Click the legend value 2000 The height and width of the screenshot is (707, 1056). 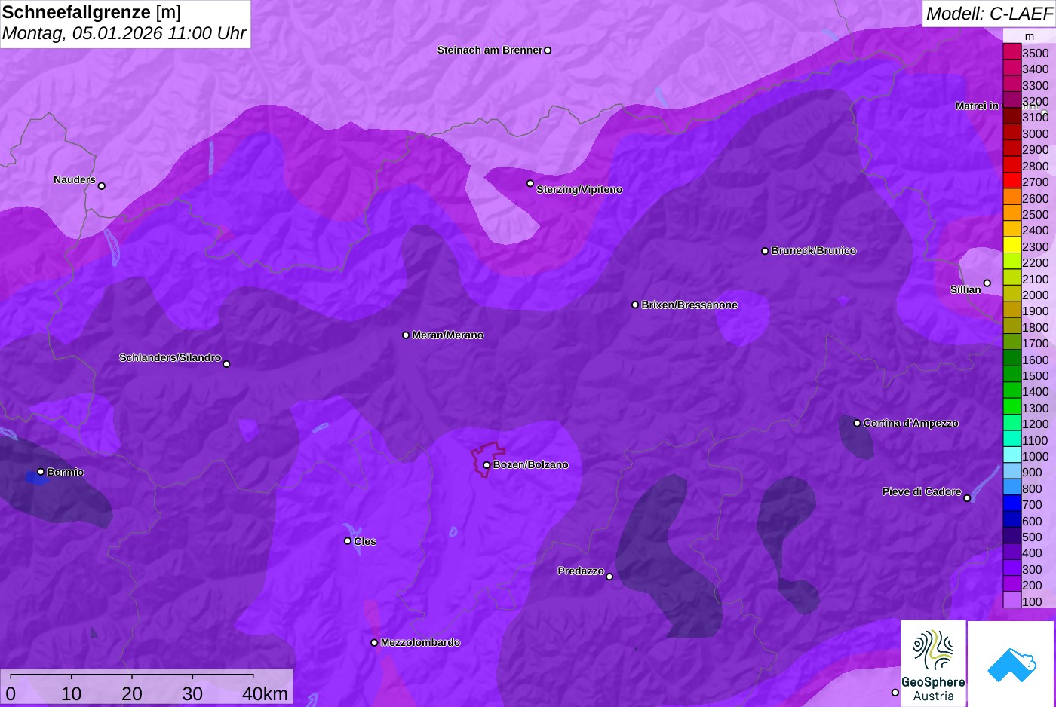click(x=1036, y=295)
